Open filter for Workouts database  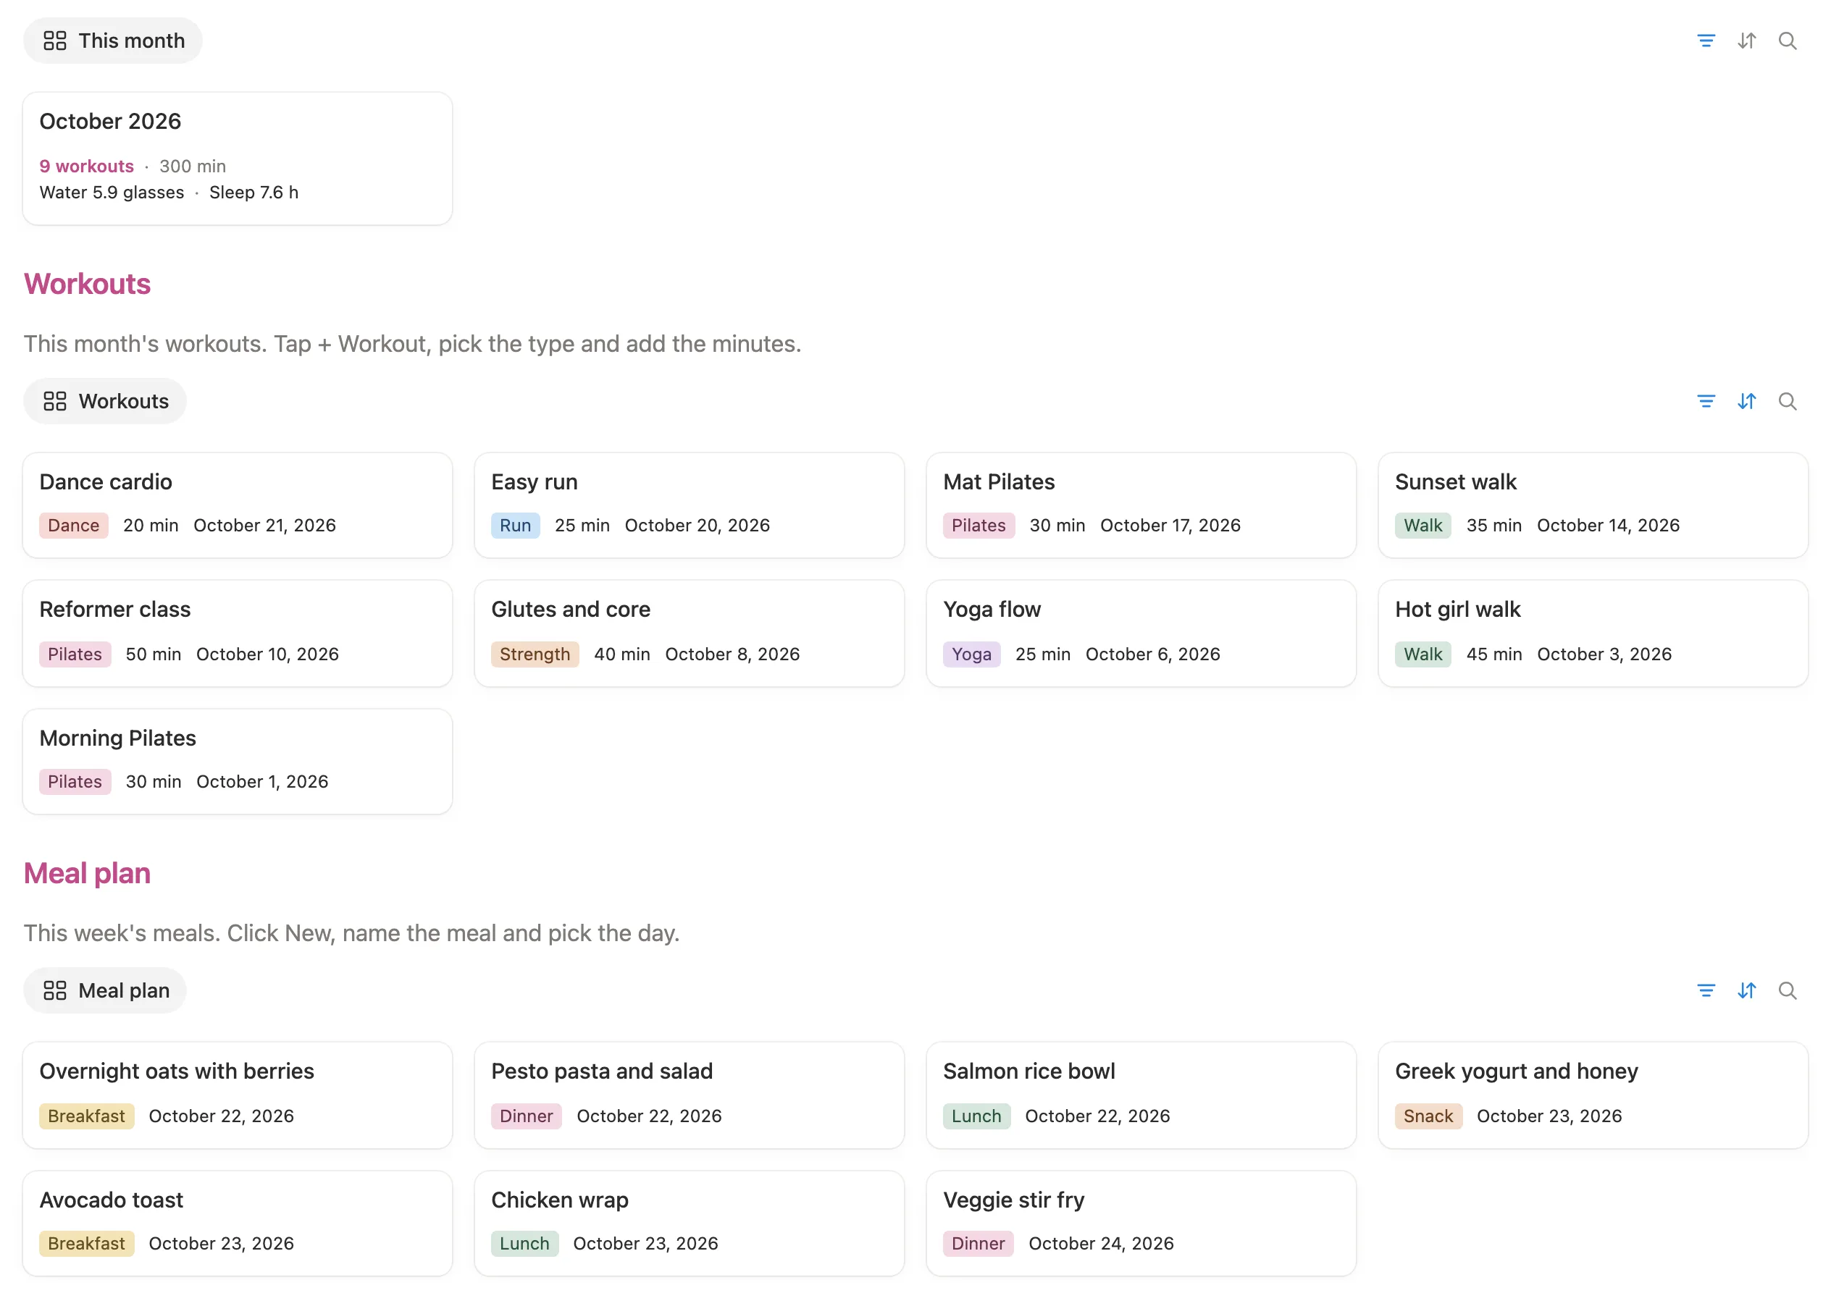click(x=1706, y=401)
